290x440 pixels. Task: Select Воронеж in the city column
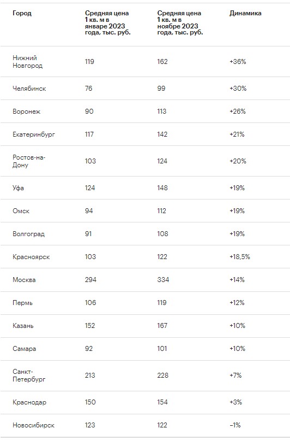26,112
